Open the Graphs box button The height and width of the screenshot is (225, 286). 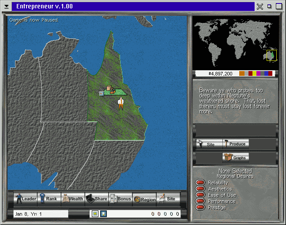[x=236, y=157]
